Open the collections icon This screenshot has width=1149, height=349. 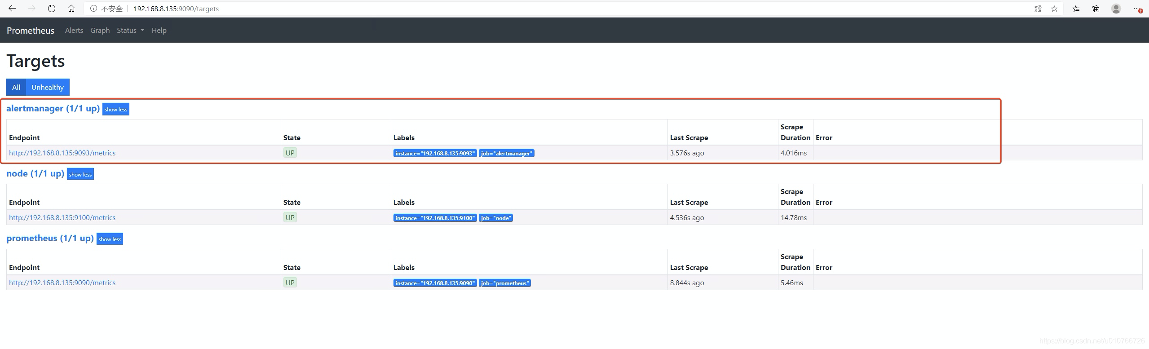coord(1096,9)
